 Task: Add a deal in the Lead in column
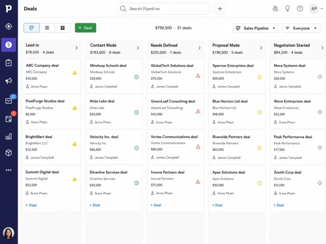point(31,205)
